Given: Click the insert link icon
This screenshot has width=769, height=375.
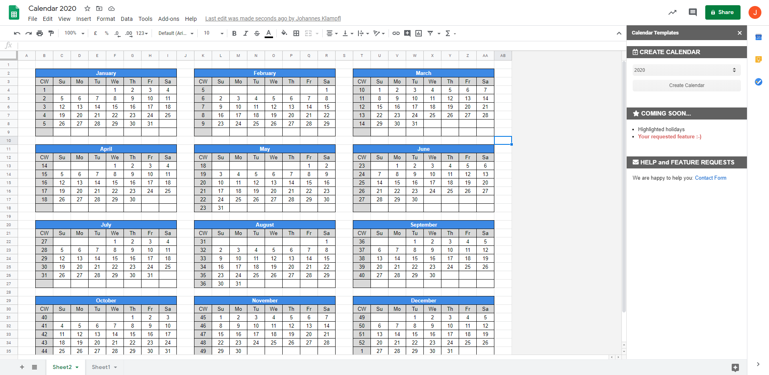Looking at the screenshot, I should [x=396, y=33].
